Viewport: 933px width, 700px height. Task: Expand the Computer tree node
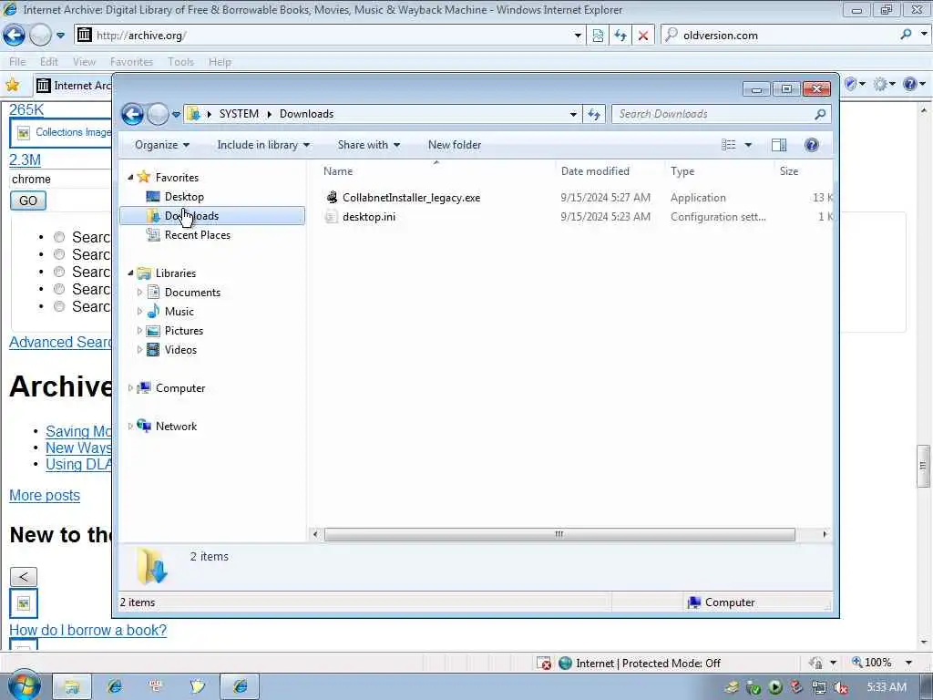point(130,388)
